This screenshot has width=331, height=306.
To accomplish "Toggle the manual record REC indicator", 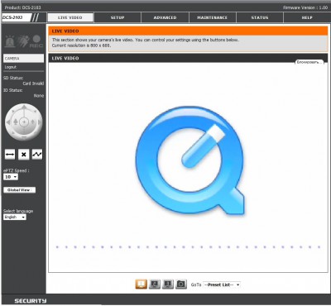I will pos(36,41).
